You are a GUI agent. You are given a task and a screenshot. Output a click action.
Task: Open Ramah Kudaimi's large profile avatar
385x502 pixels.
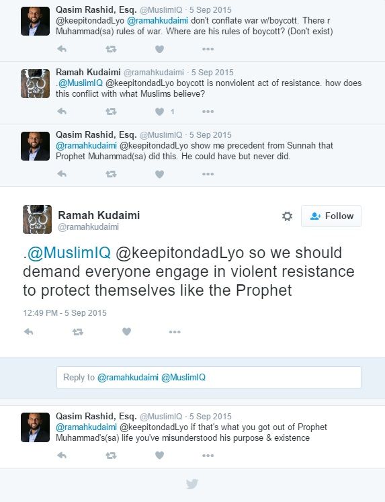37,219
